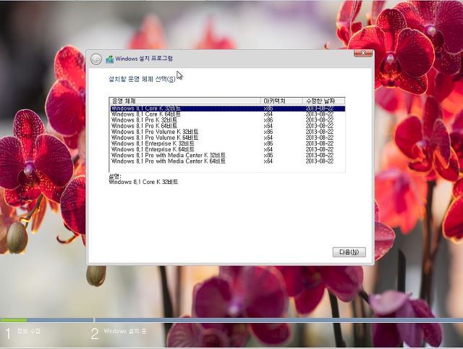This screenshot has width=463, height=349.
Task: Click the 아키텍처 column header
Action: click(x=281, y=101)
